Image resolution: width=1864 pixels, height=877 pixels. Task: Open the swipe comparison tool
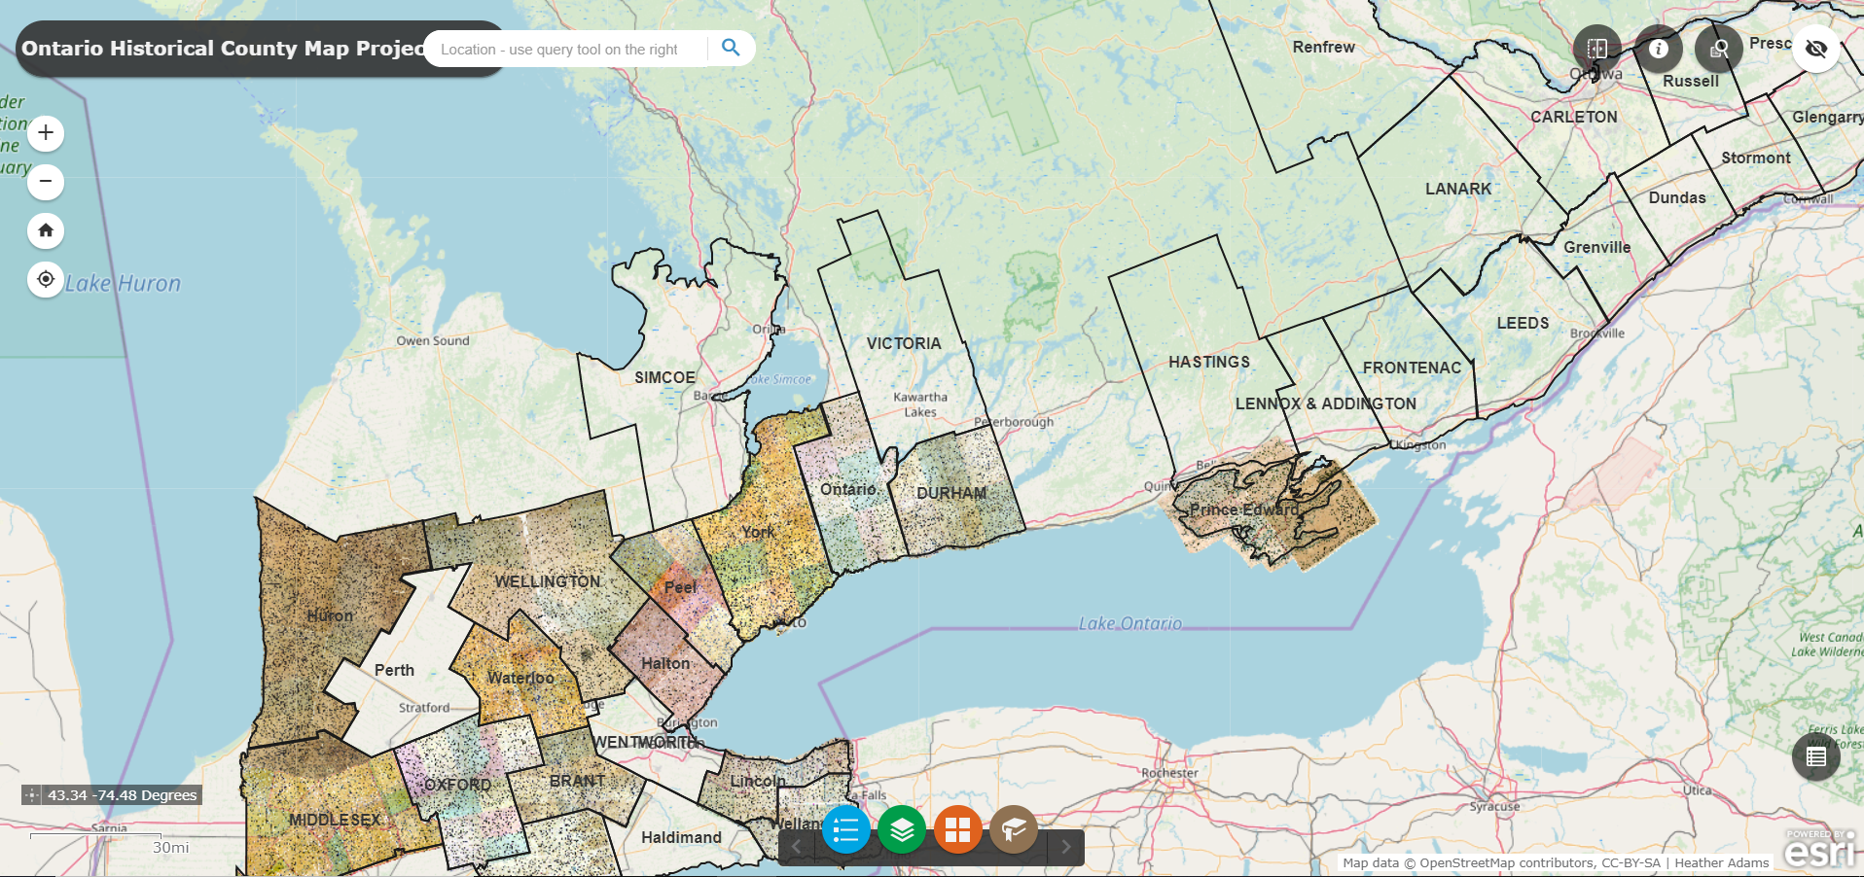[1597, 49]
